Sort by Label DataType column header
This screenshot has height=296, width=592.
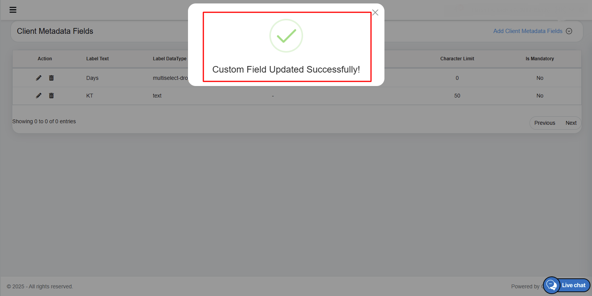170,59
